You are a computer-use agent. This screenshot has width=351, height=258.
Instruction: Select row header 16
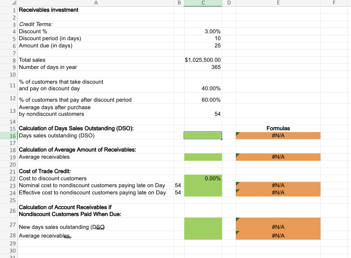(x=13, y=136)
